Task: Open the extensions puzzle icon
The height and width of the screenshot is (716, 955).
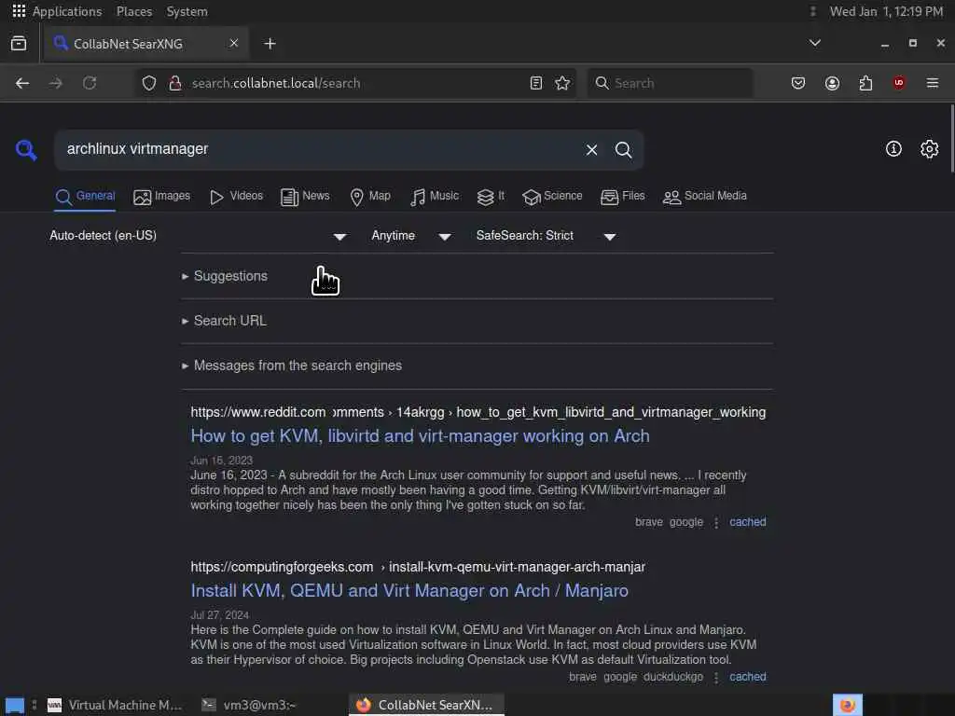Action: (865, 83)
